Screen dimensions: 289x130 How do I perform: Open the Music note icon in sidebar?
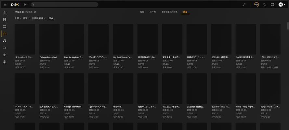pos(5,41)
